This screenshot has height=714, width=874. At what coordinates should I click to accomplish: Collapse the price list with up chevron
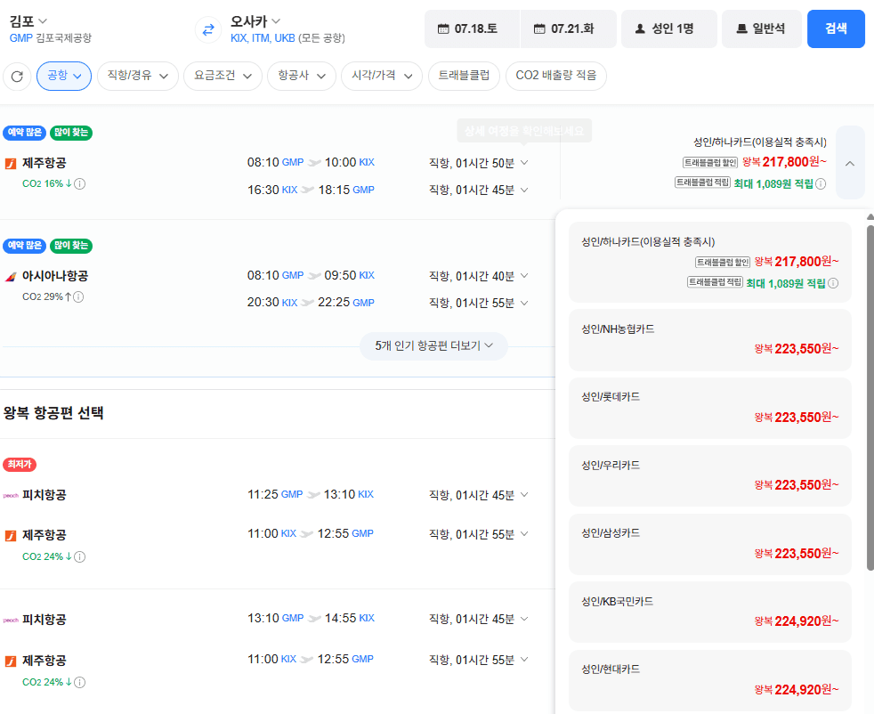pos(850,163)
